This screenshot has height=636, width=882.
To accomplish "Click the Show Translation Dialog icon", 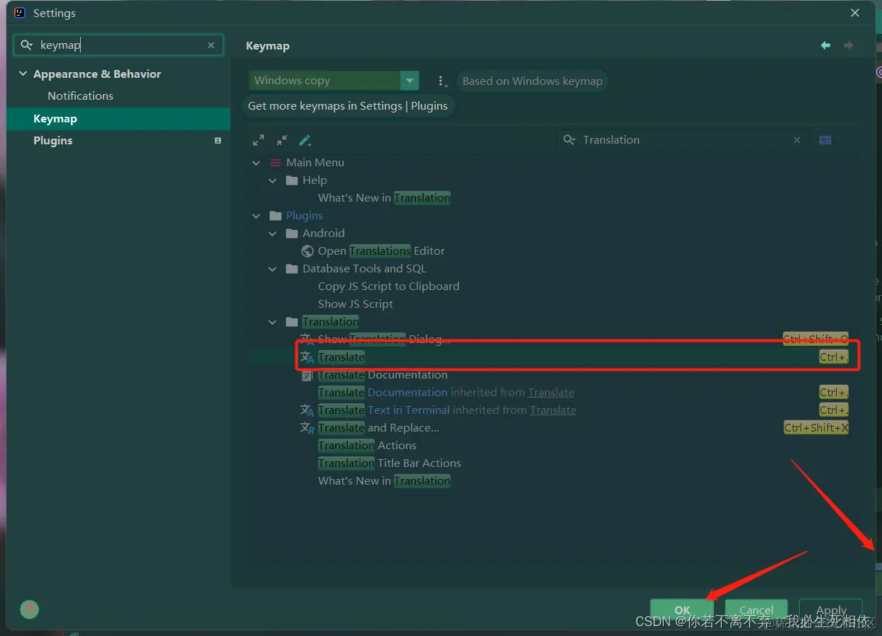I will 307,340.
